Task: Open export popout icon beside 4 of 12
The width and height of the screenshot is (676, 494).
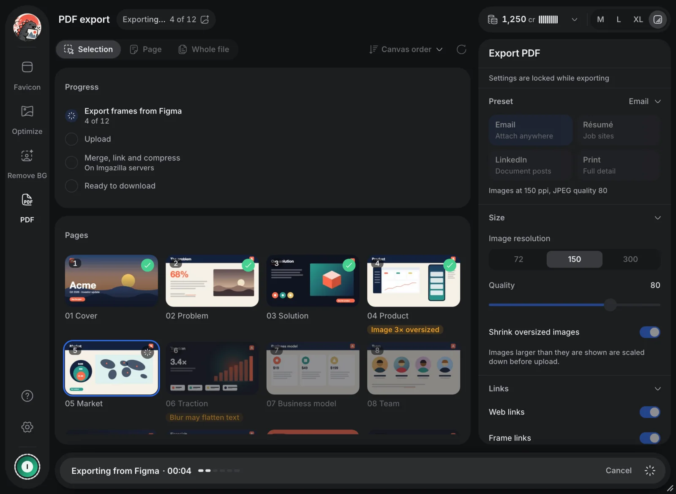Action: (205, 19)
